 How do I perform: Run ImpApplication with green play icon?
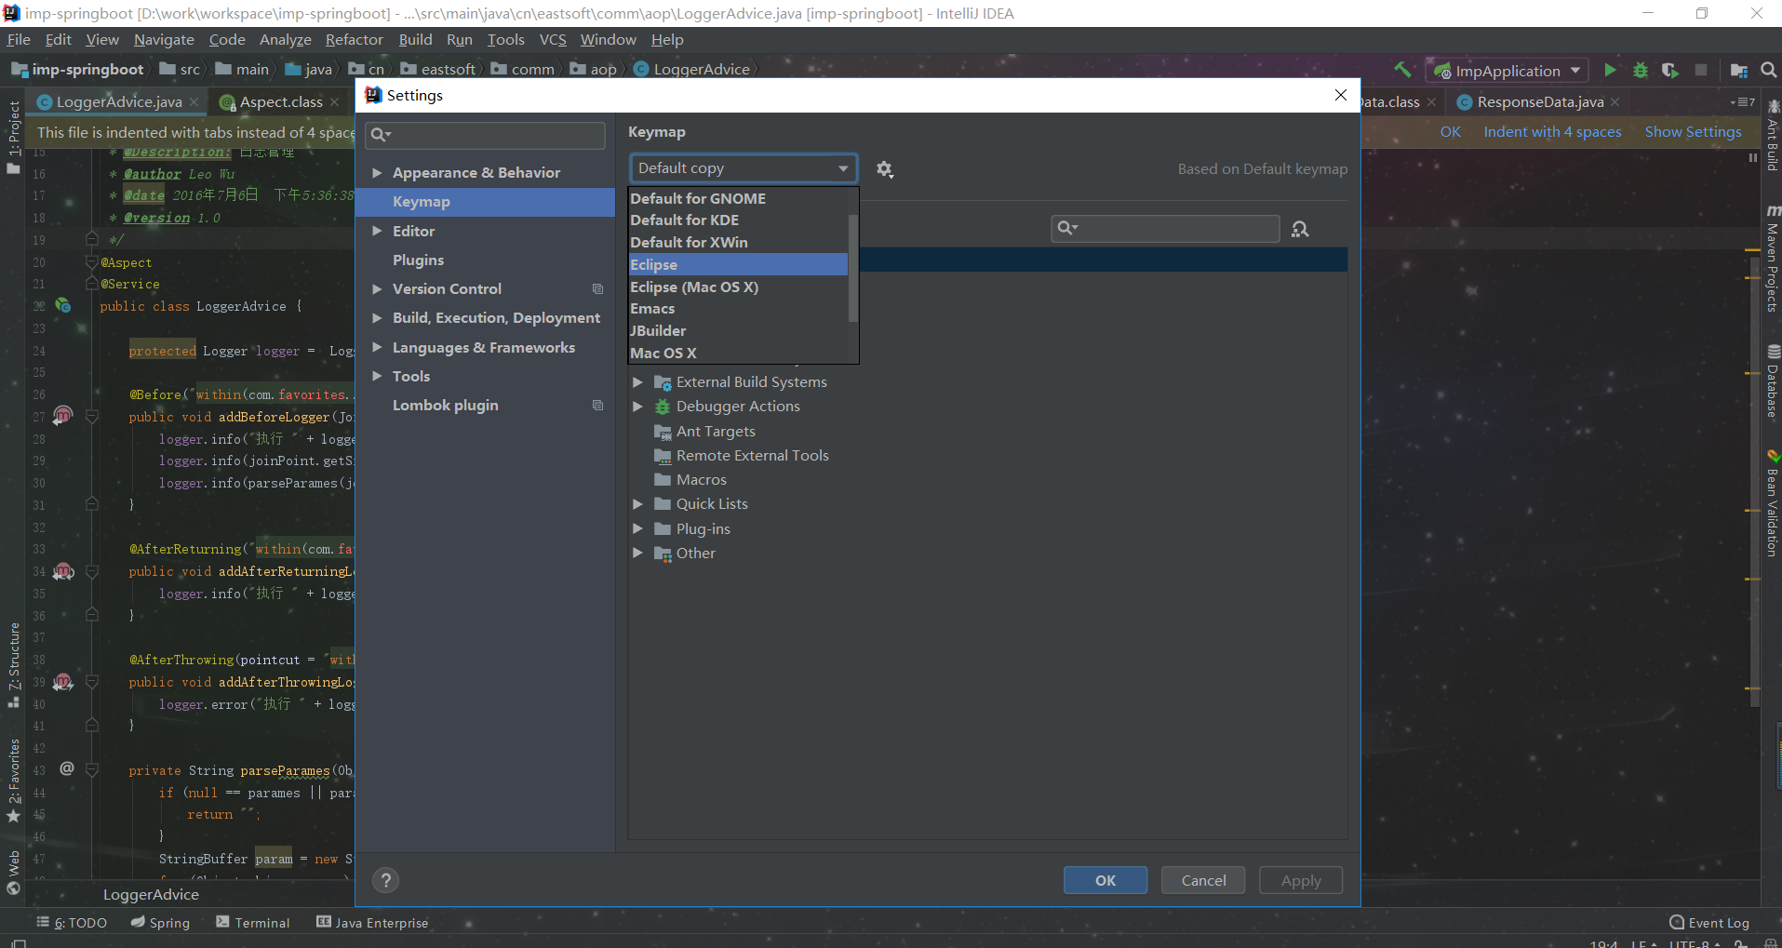click(1610, 71)
